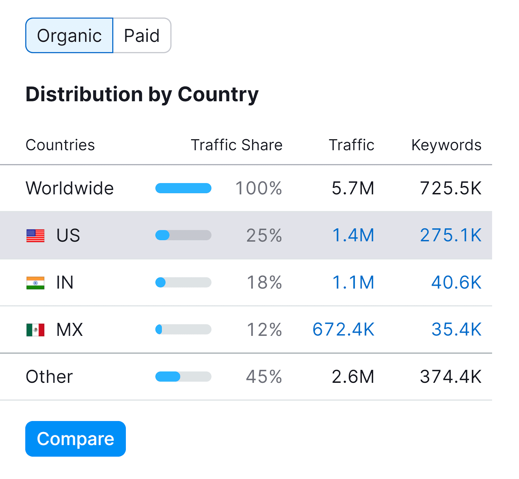Viewport: 519px width, 479px height.
Task: Open the India keywords link showing 40.6K
Action: [x=456, y=282]
